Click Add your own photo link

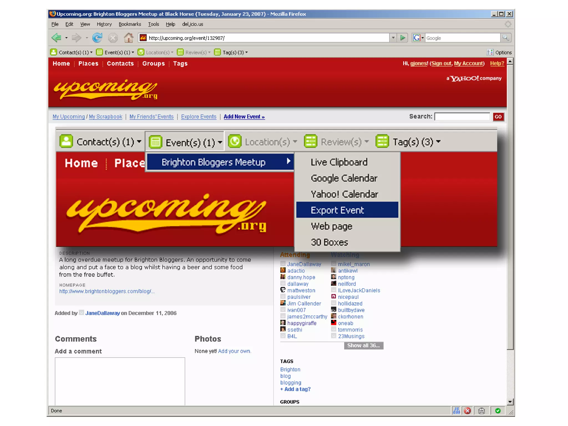[234, 351]
